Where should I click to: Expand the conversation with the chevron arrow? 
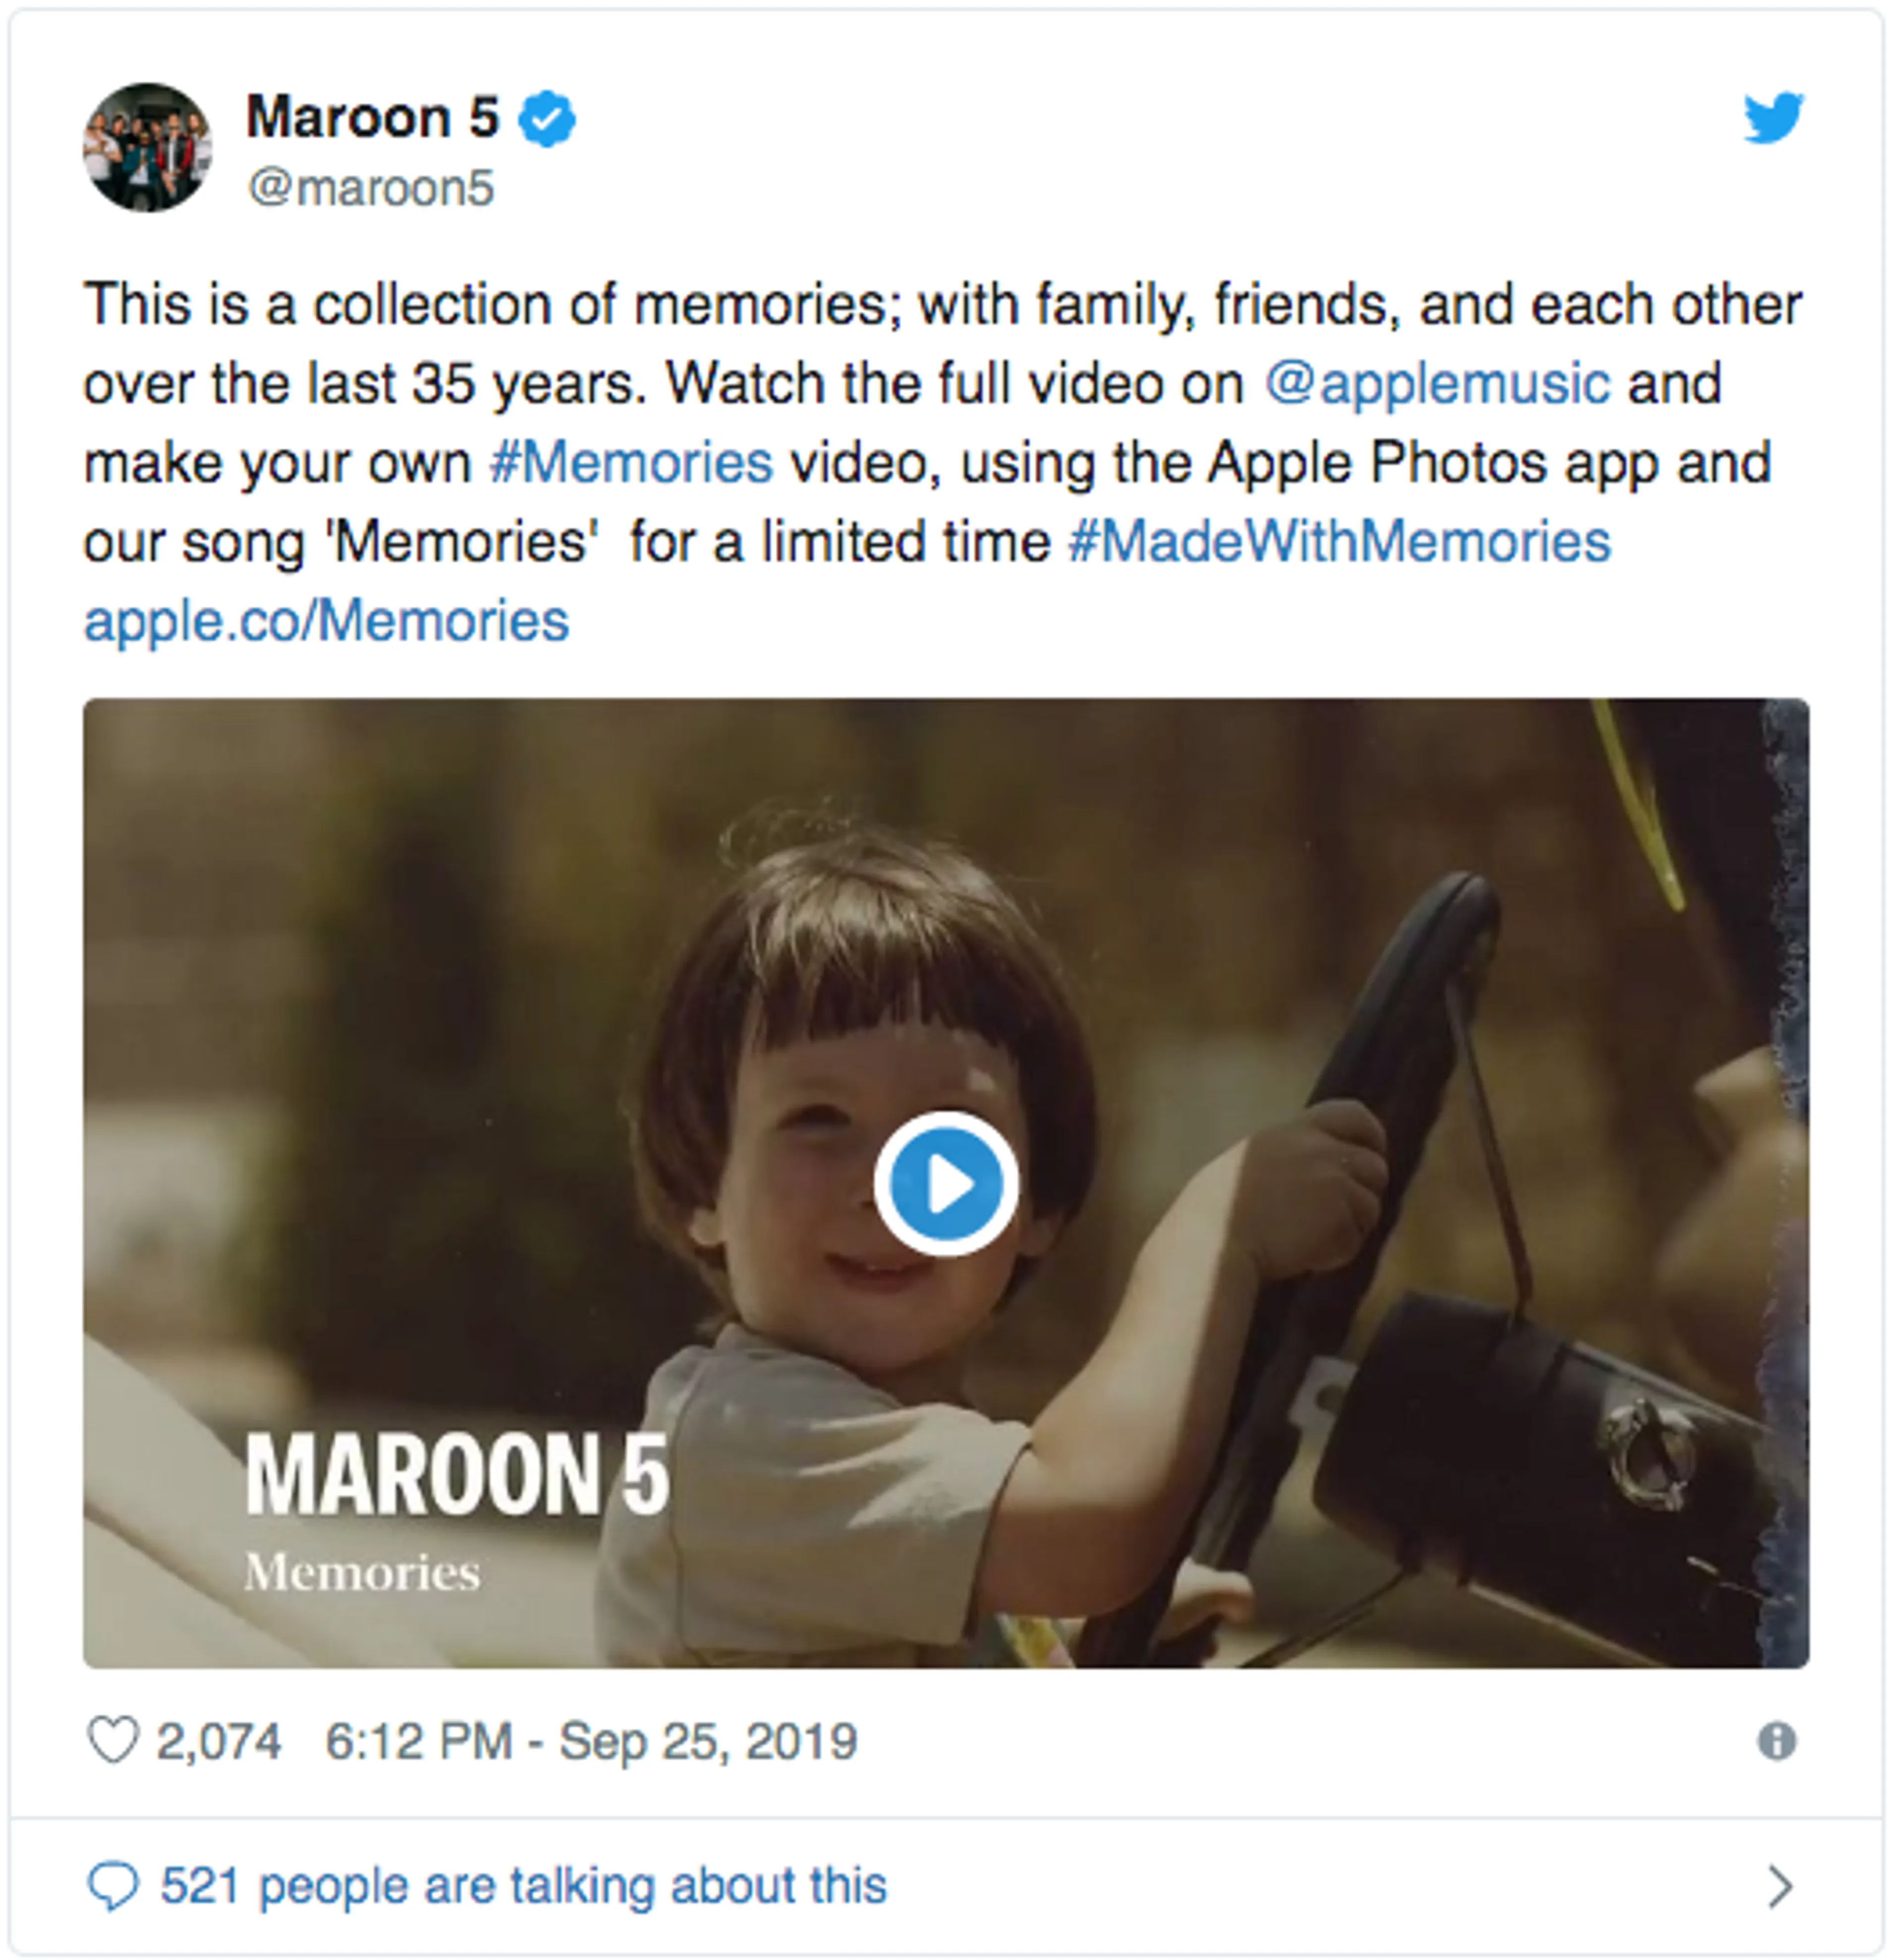[1779, 1887]
